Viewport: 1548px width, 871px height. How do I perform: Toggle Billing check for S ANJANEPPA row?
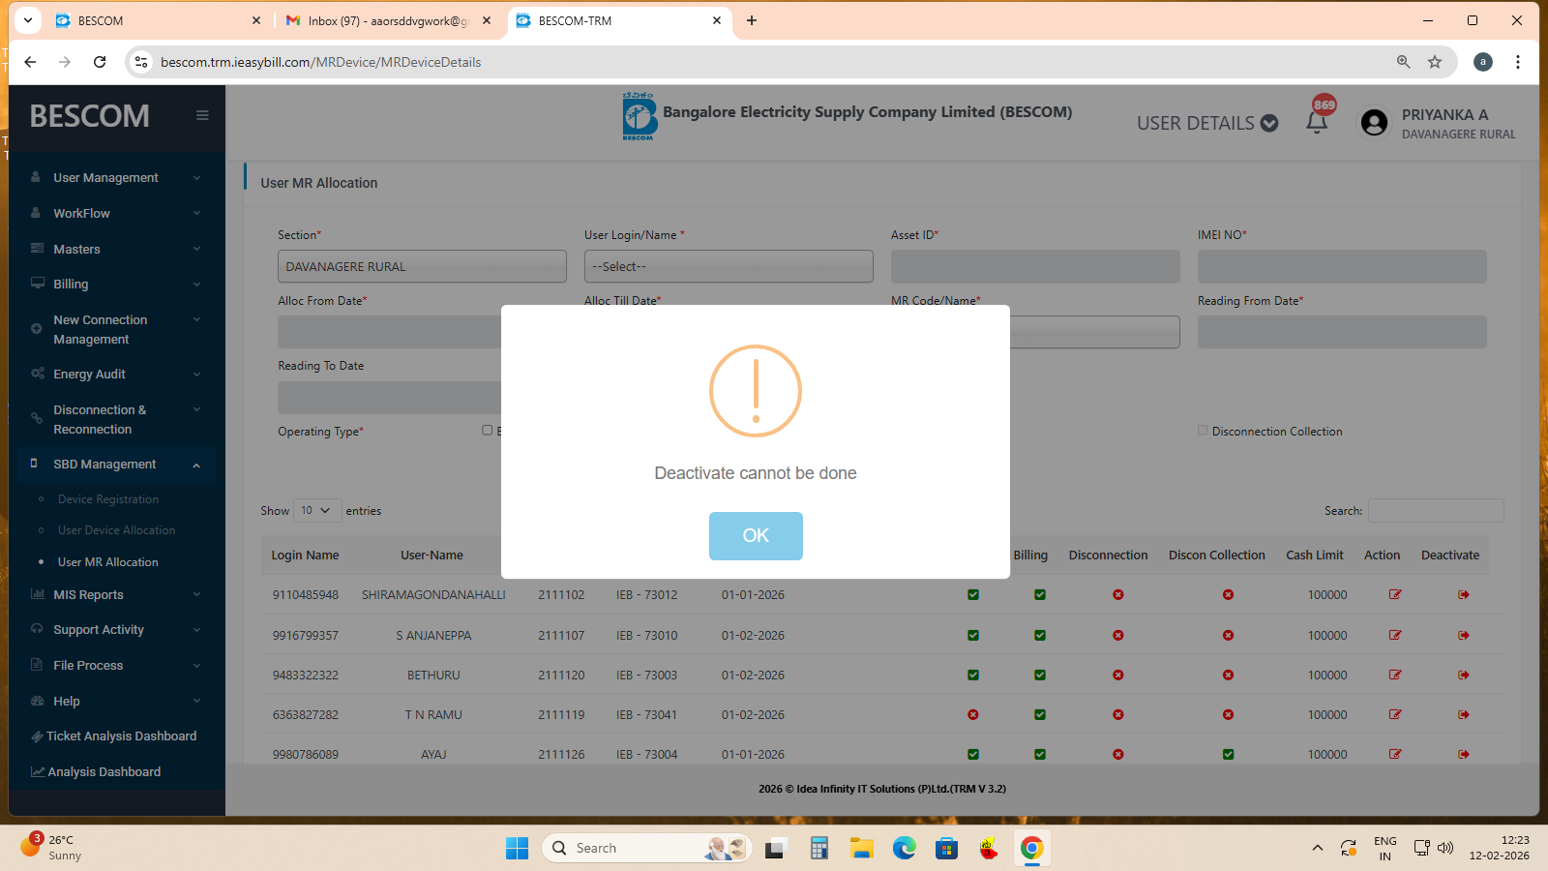tap(1039, 635)
